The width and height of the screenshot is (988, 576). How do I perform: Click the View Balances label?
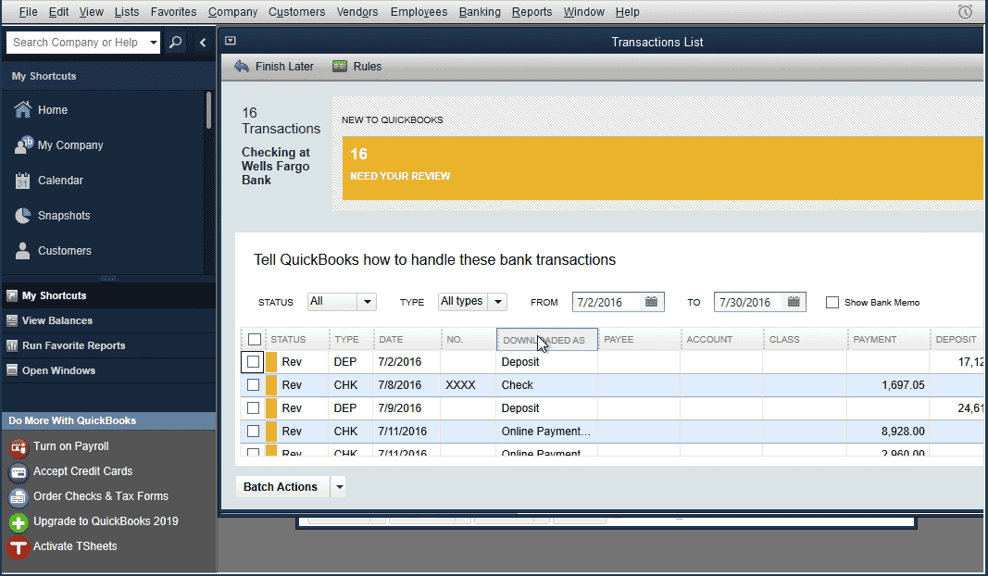point(57,320)
